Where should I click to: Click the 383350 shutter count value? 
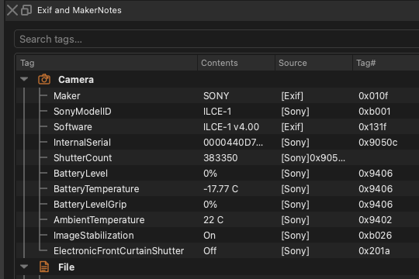220,158
